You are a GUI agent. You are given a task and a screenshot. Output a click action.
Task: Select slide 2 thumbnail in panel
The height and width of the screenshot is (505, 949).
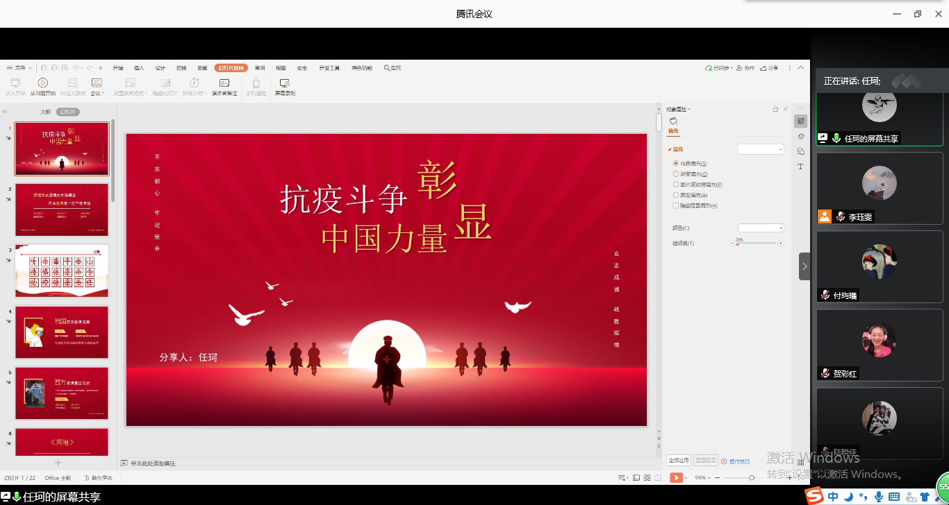click(62, 209)
